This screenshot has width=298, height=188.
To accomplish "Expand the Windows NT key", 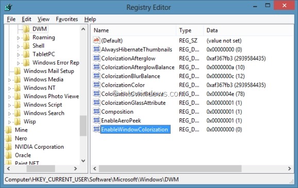I will [x=9, y=88].
